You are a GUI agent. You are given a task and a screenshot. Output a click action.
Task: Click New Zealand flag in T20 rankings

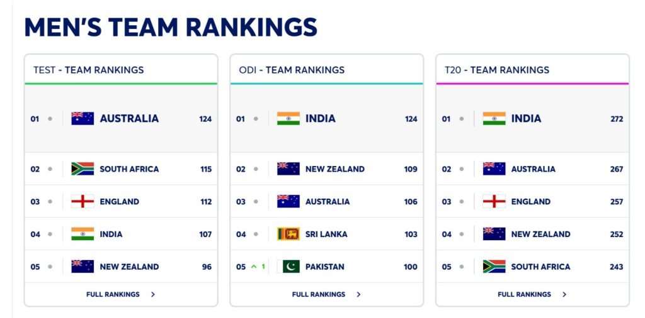[x=494, y=234]
